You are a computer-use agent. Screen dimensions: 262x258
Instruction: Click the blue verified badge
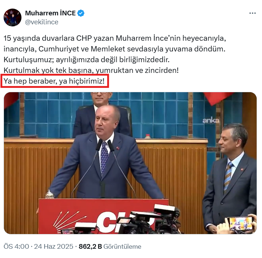click(81, 13)
